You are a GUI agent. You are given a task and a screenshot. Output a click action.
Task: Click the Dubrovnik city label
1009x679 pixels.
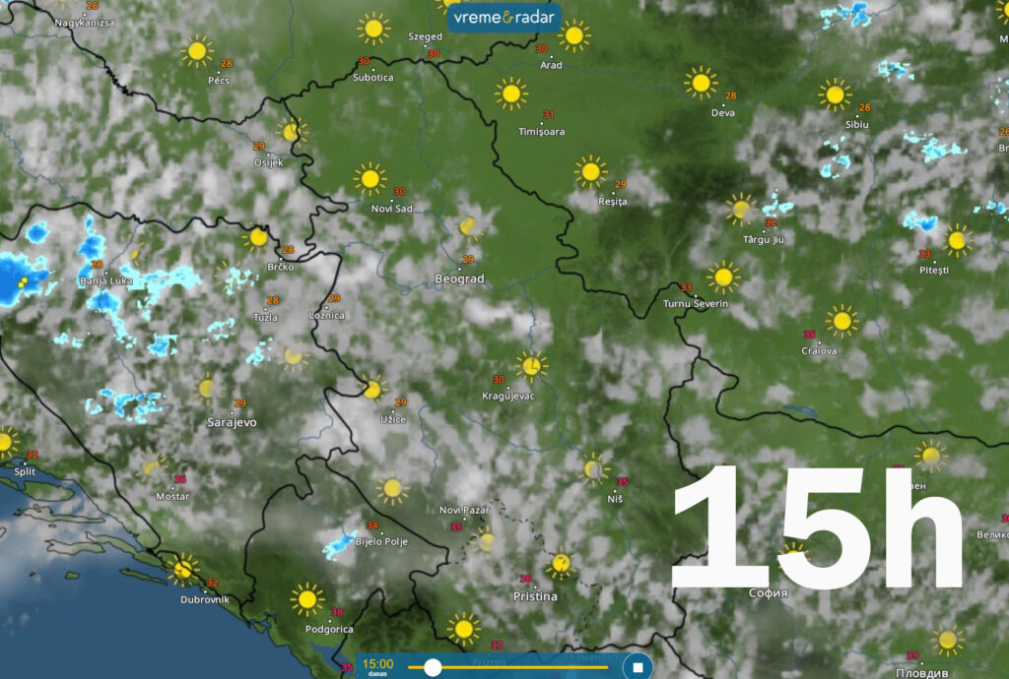(x=205, y=599)
